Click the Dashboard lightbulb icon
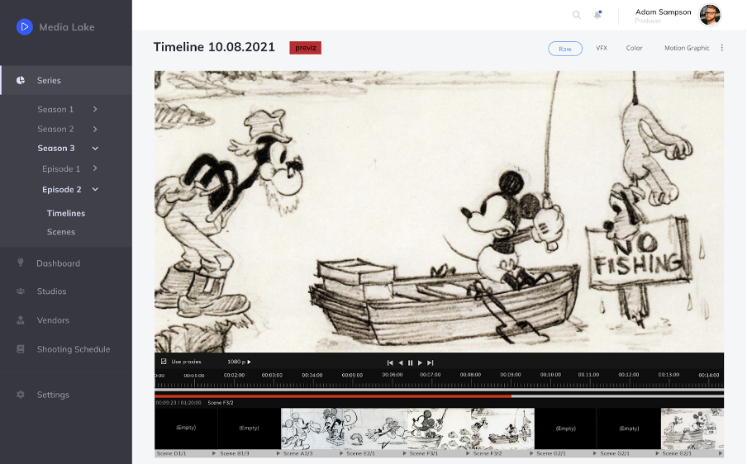747x464 pixels. point(21,263)
